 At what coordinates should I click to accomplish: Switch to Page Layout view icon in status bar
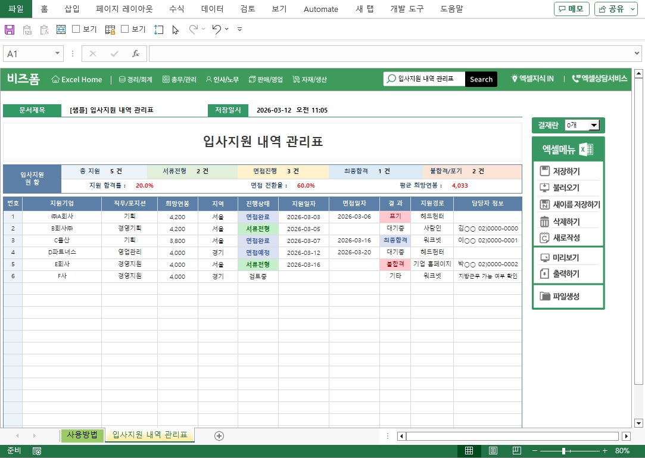click(493, 451)
